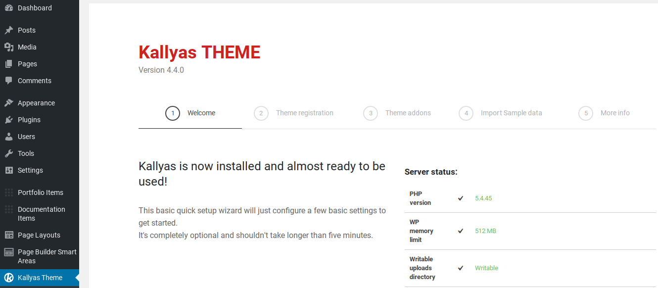Click the Server status heading
This screenshot has width=658, height=288.
[431, 172]
